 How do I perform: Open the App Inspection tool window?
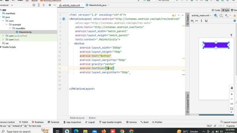coord(72,122)
